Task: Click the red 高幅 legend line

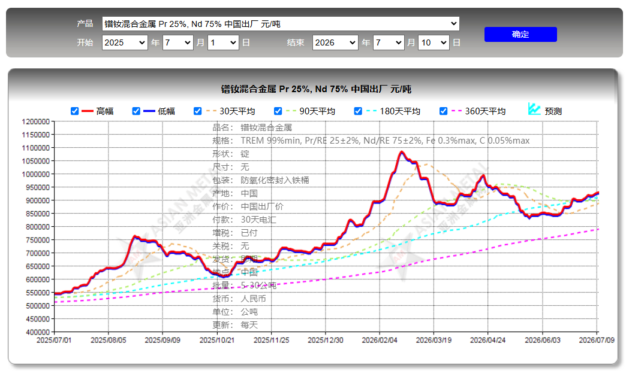Action: (88, 111)
